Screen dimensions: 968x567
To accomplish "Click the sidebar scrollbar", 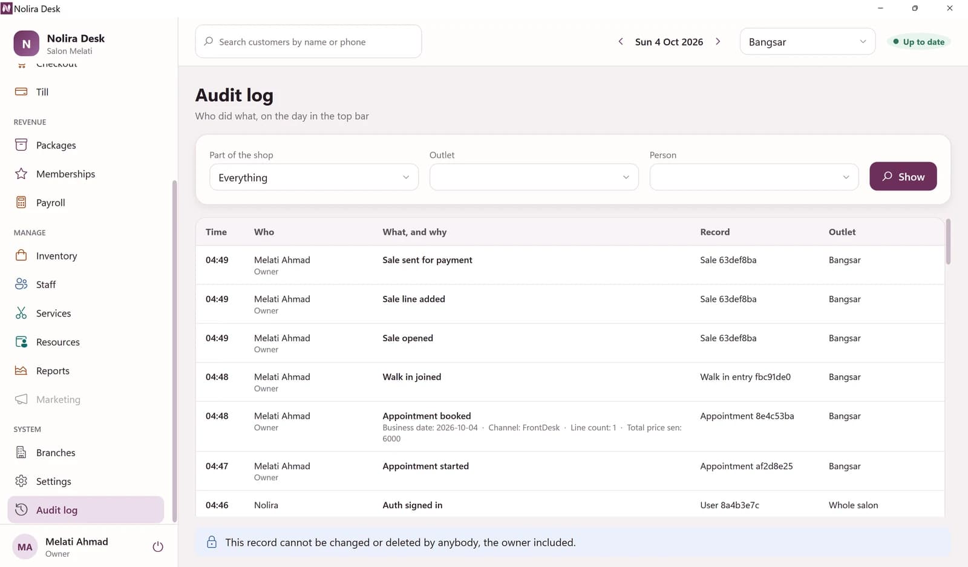I will click(175, 351).
